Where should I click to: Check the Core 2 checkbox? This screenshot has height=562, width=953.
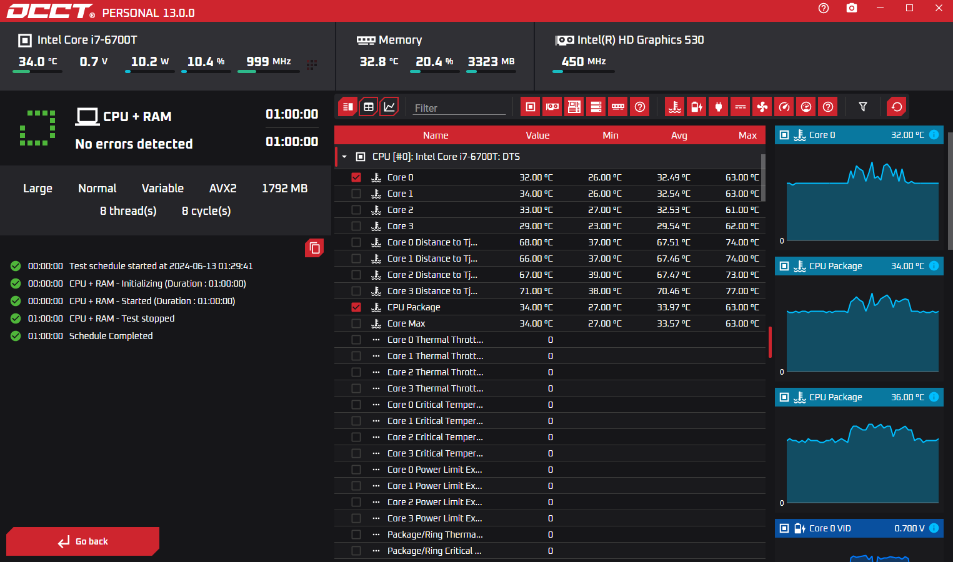pyautogui.click(x=356, y=210)
